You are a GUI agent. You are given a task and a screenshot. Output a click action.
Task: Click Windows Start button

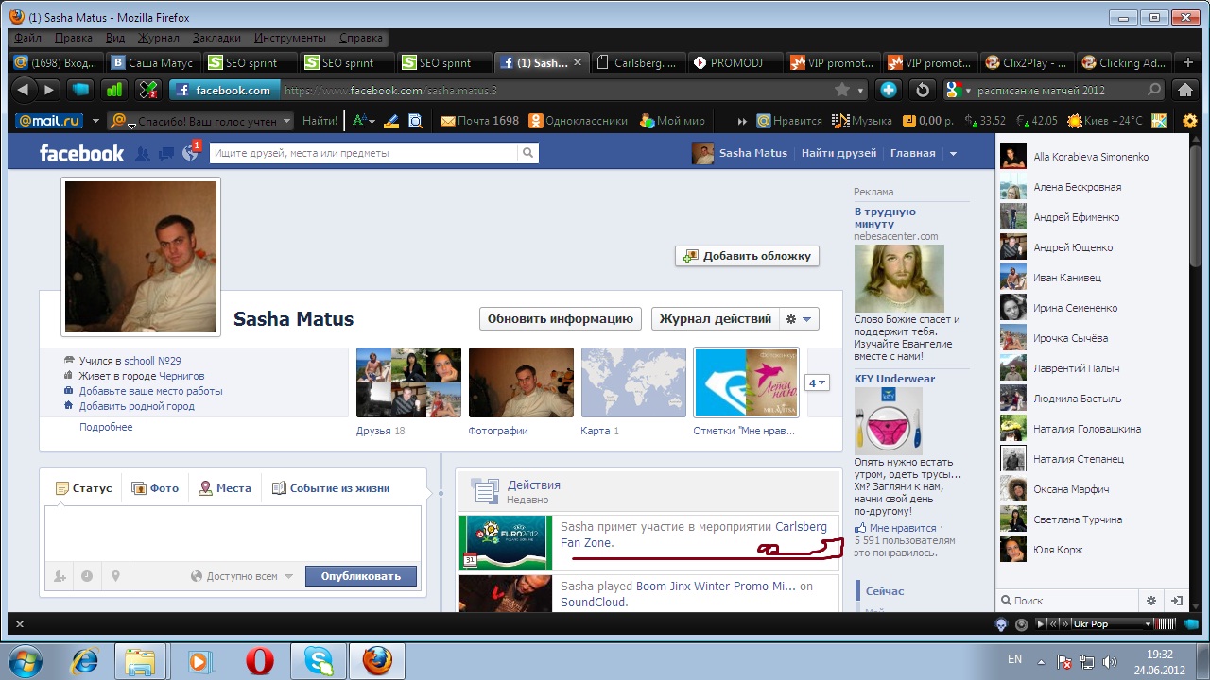coord(26,660)
